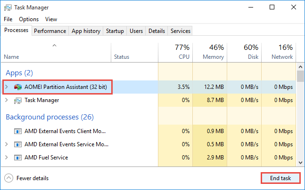Expand the AMD External Events Service row
305x190 pixels.
(x=7, y=144)
